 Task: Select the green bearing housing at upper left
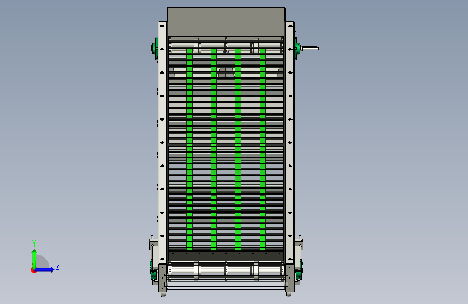(155, 48)
